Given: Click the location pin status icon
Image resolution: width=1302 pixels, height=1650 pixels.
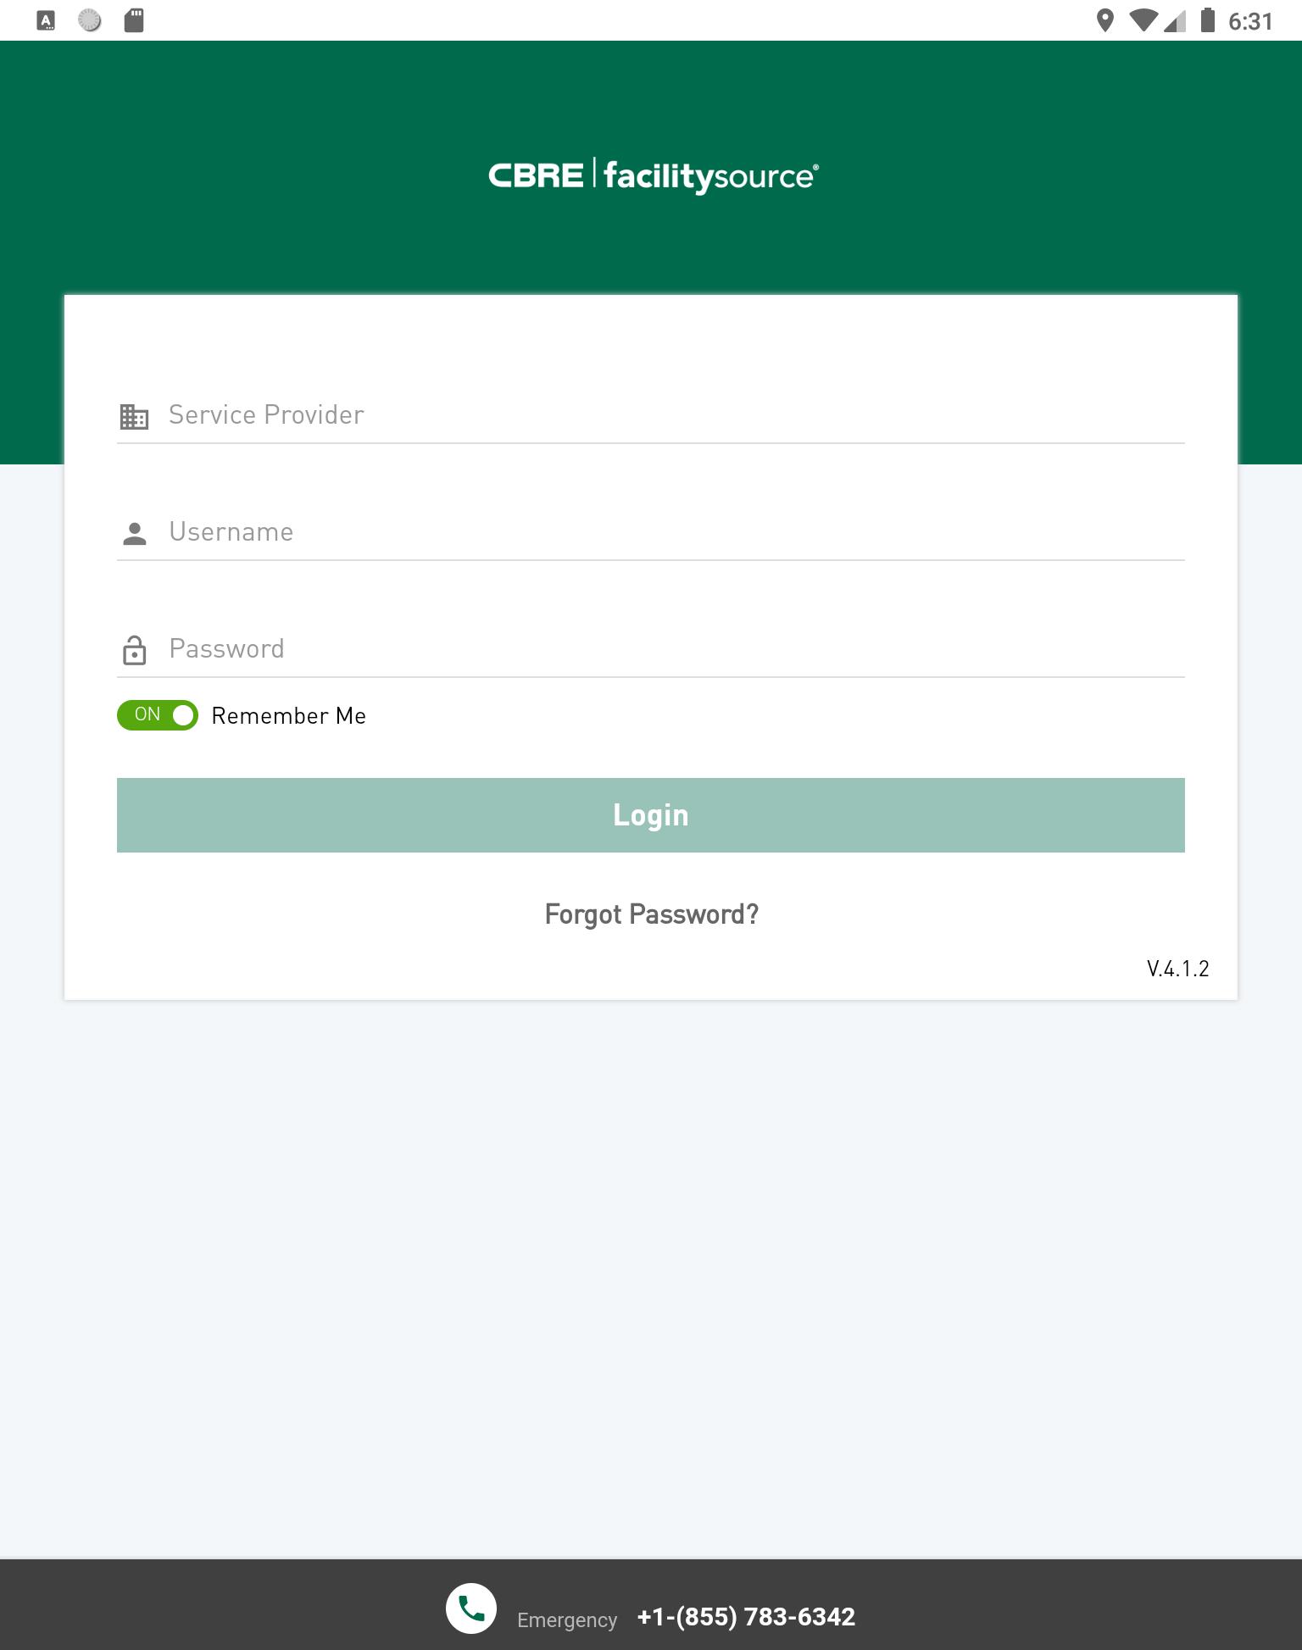Looking at the screenshot, I should point(1104,20).
